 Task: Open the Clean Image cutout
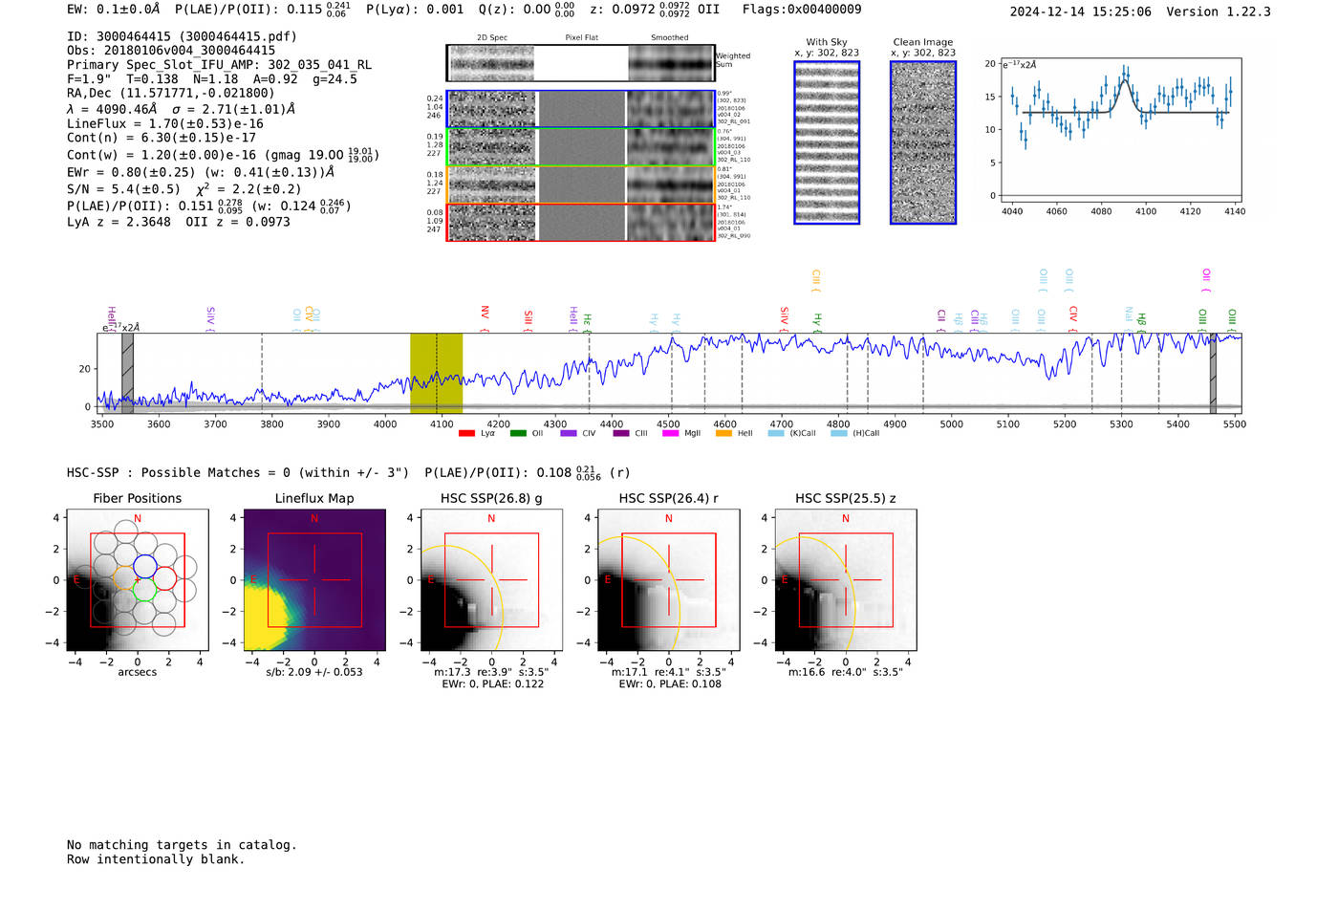tap(923, 142)
